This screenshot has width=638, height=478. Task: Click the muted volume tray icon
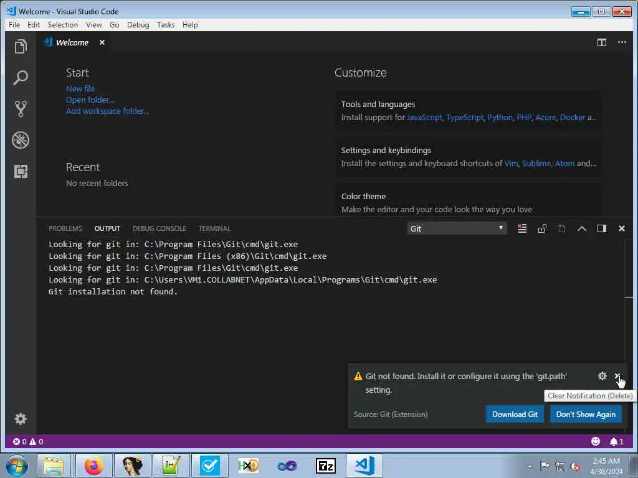tap(575, 467)
